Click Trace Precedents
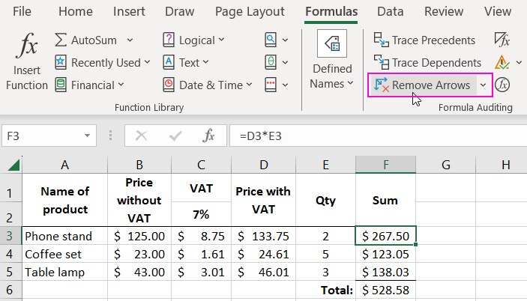This screenshot has height=301, width=527. click(x=425, y=40)
